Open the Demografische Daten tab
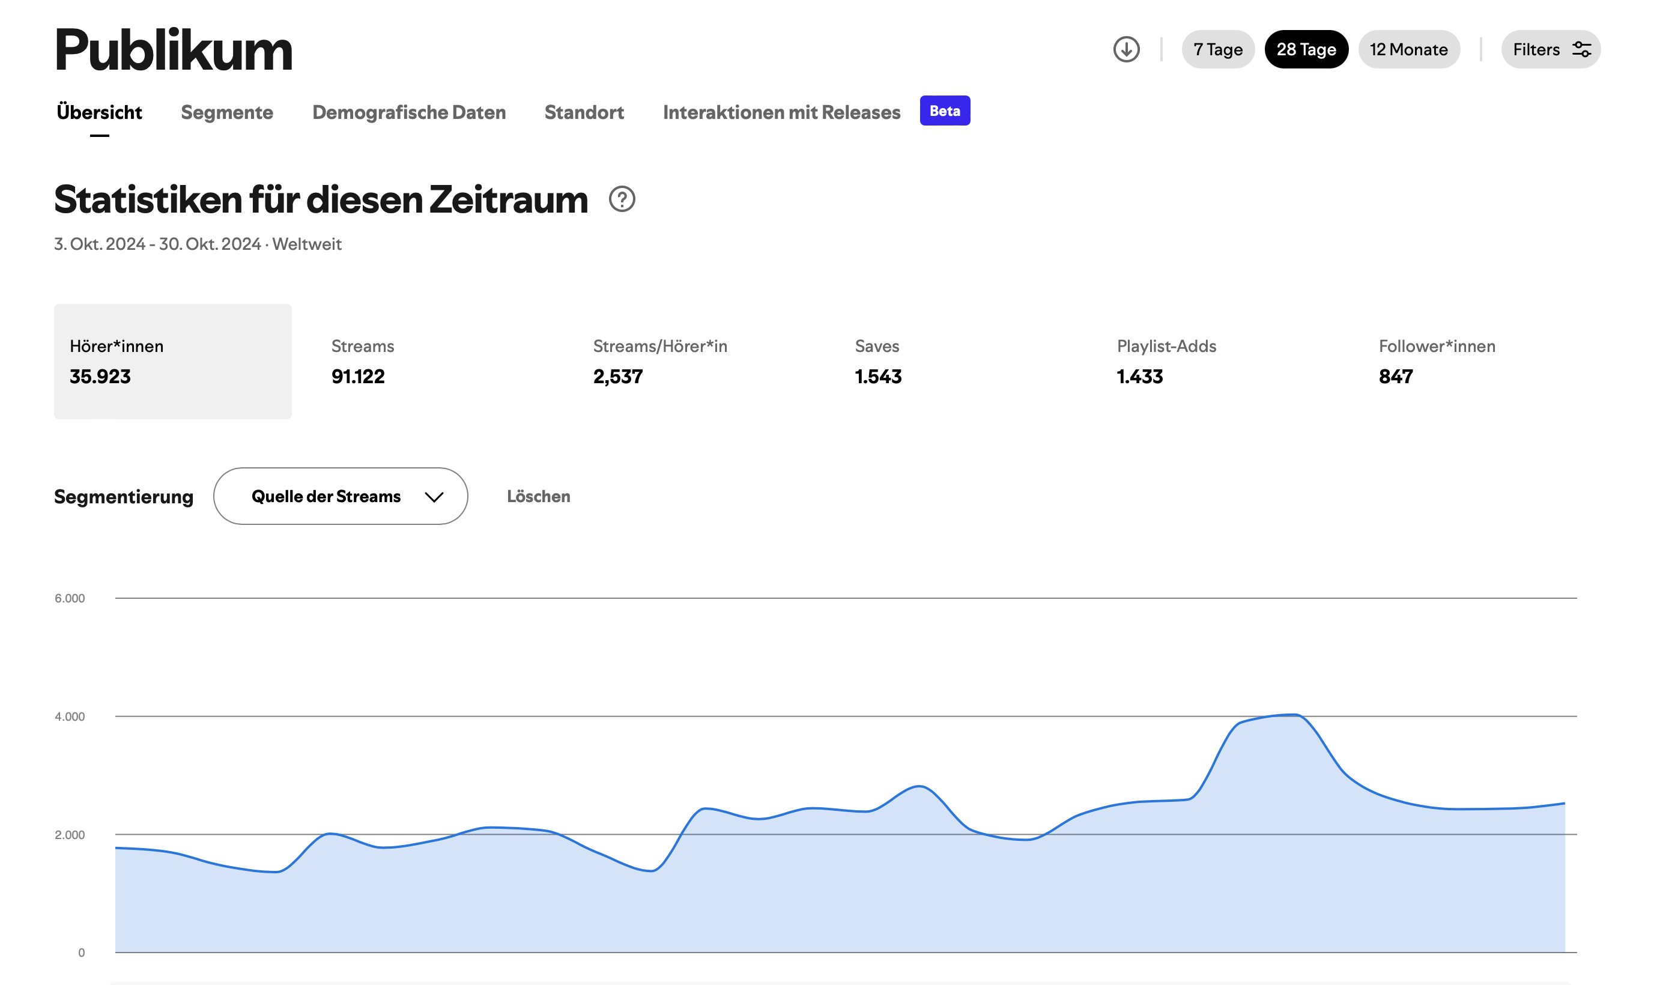Screen dimensions: 1654x985 coord(409,112)
